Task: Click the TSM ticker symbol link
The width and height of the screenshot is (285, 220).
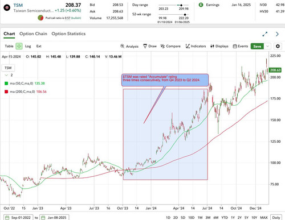Action: [x=18, y=5]
